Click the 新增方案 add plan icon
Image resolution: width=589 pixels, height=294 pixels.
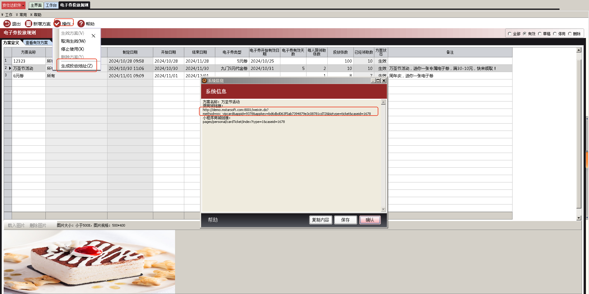pyautogui.click(x=28, y=24)
